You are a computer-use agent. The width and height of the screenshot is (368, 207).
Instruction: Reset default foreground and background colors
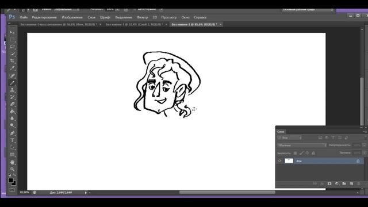click(10, 175)
